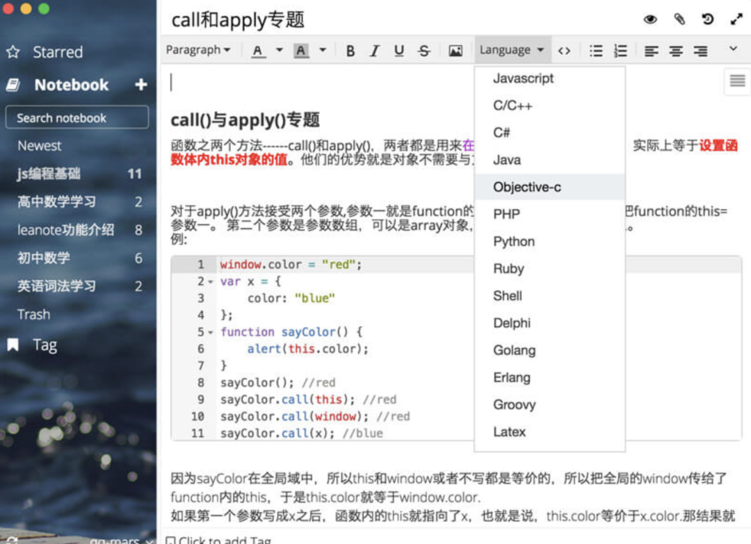Select C/C++ from the language list
This screenshot has height=544, width=751.
549,106
